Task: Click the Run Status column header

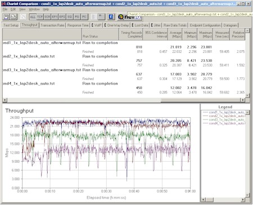Action: point(100,34)
